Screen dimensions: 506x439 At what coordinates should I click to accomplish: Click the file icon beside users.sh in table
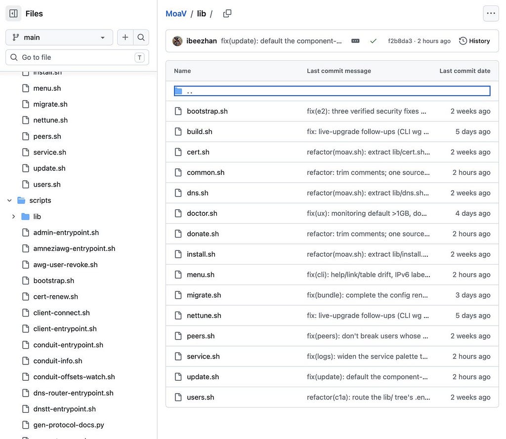pos(178,398)
